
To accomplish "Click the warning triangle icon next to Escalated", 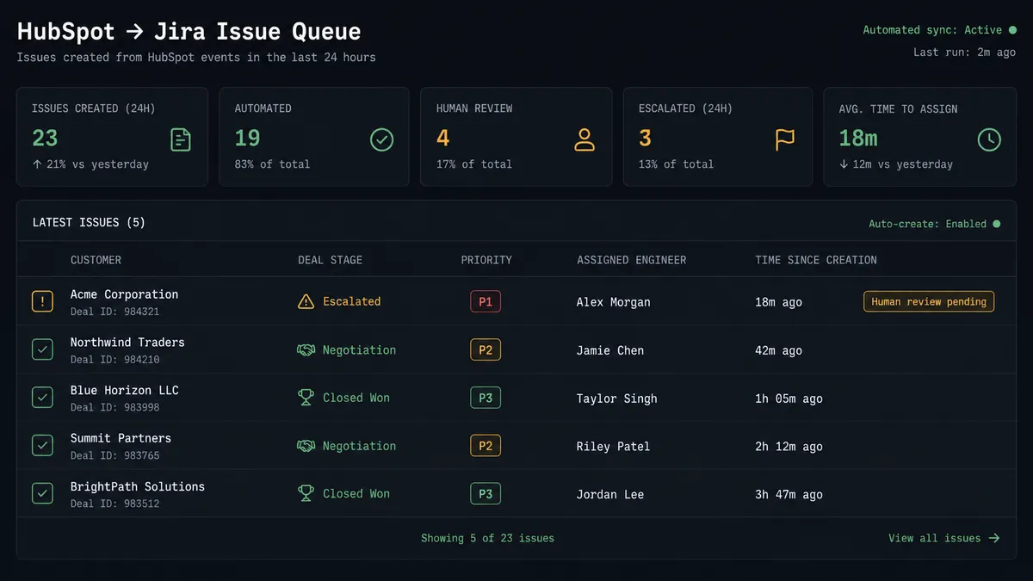I will (x=306, y=301).
